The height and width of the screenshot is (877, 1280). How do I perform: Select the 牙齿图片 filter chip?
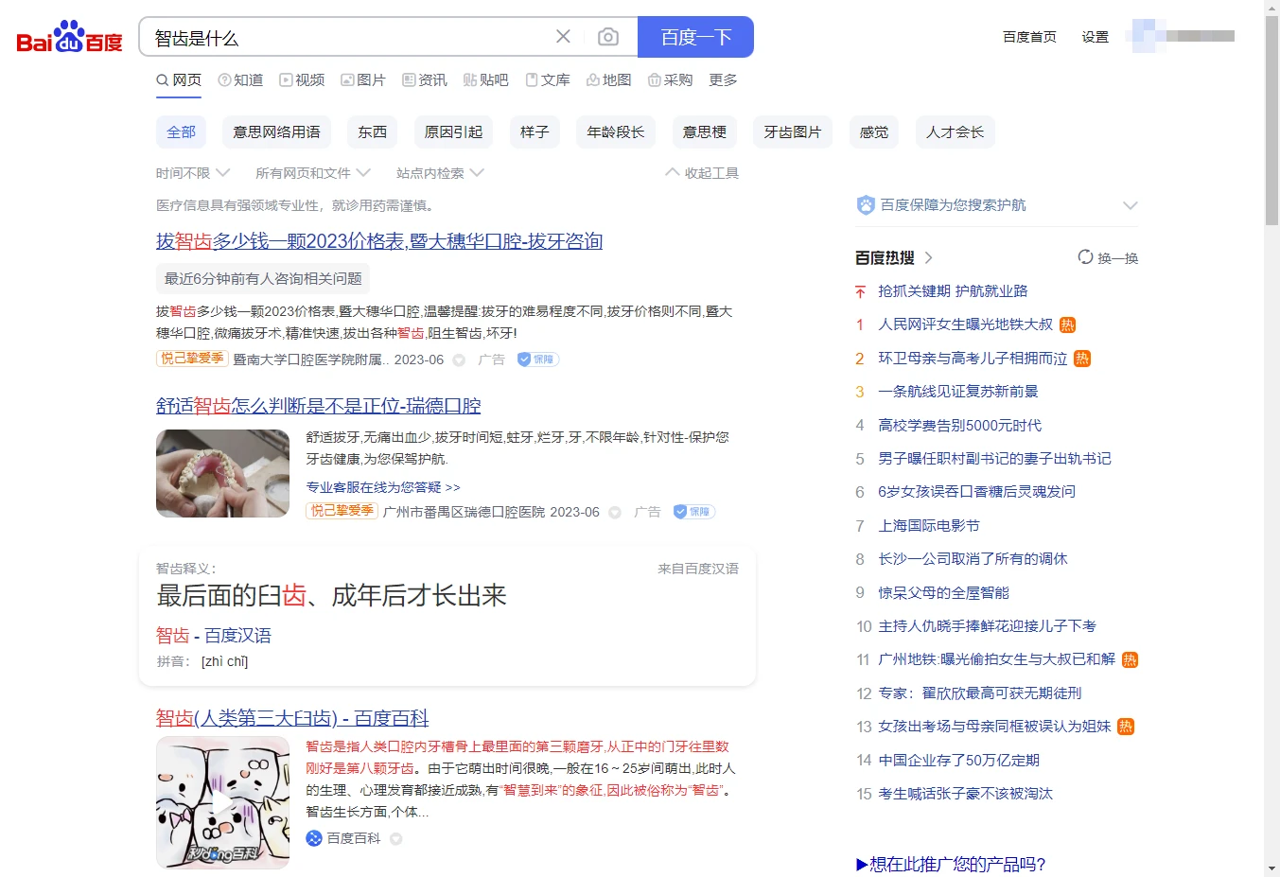pos(793,132)
